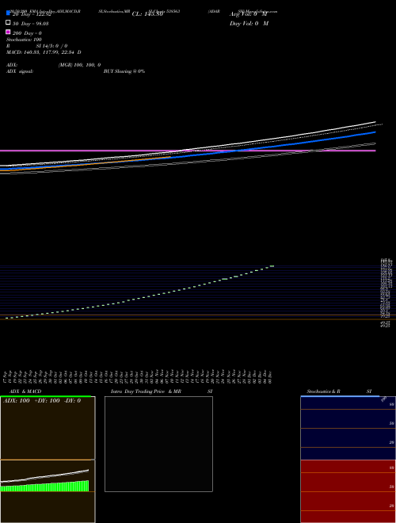Click the 'Avg Vol: 0 M' readout
Viewport: 396px width, 523px height.
(249, 14)
